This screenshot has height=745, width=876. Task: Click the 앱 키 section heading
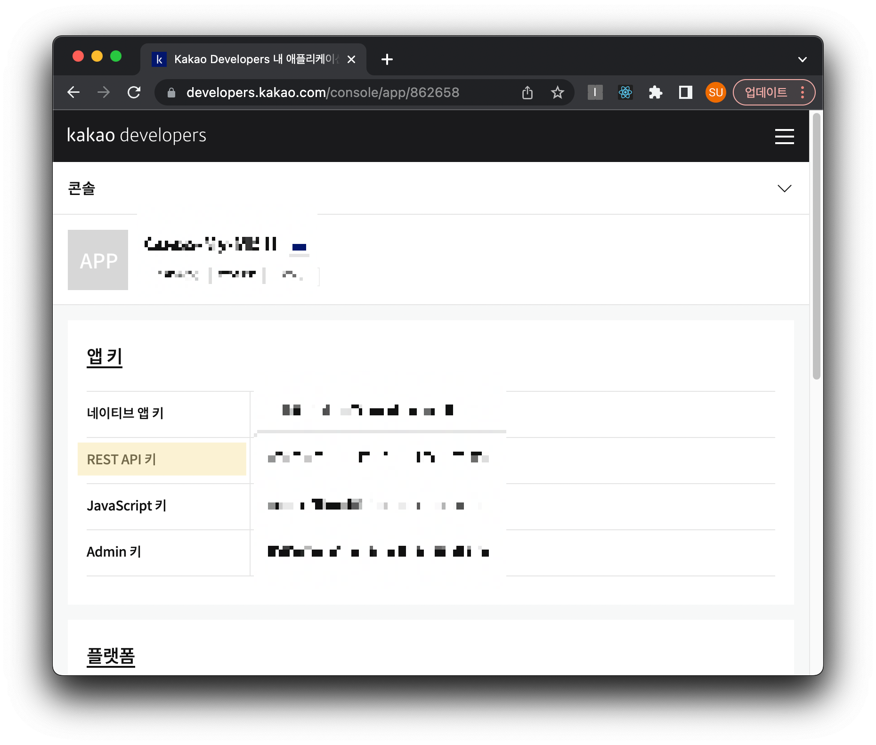(105, 356)
